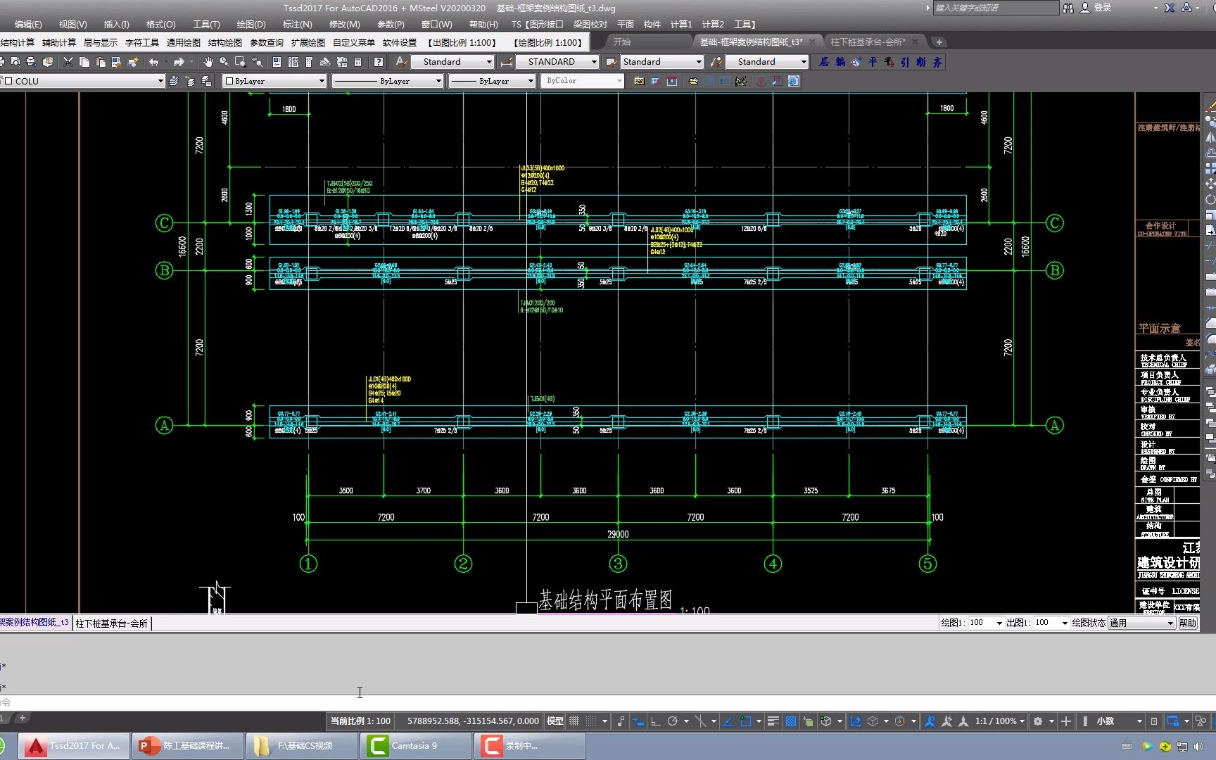Click the 断 (break) tool icon

tap(921, 62)
